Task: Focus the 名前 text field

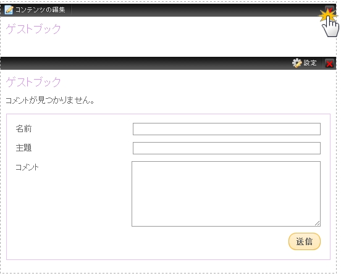Action: pyautogui.click(x=227, y=129)
